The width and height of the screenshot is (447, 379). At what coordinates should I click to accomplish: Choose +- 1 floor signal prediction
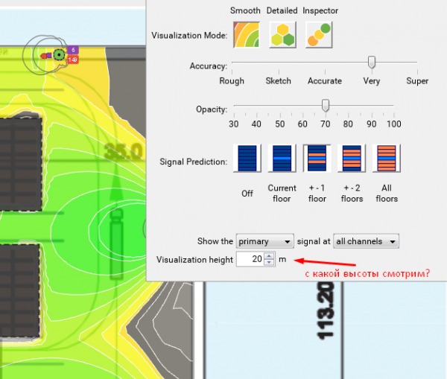(317, 159)
